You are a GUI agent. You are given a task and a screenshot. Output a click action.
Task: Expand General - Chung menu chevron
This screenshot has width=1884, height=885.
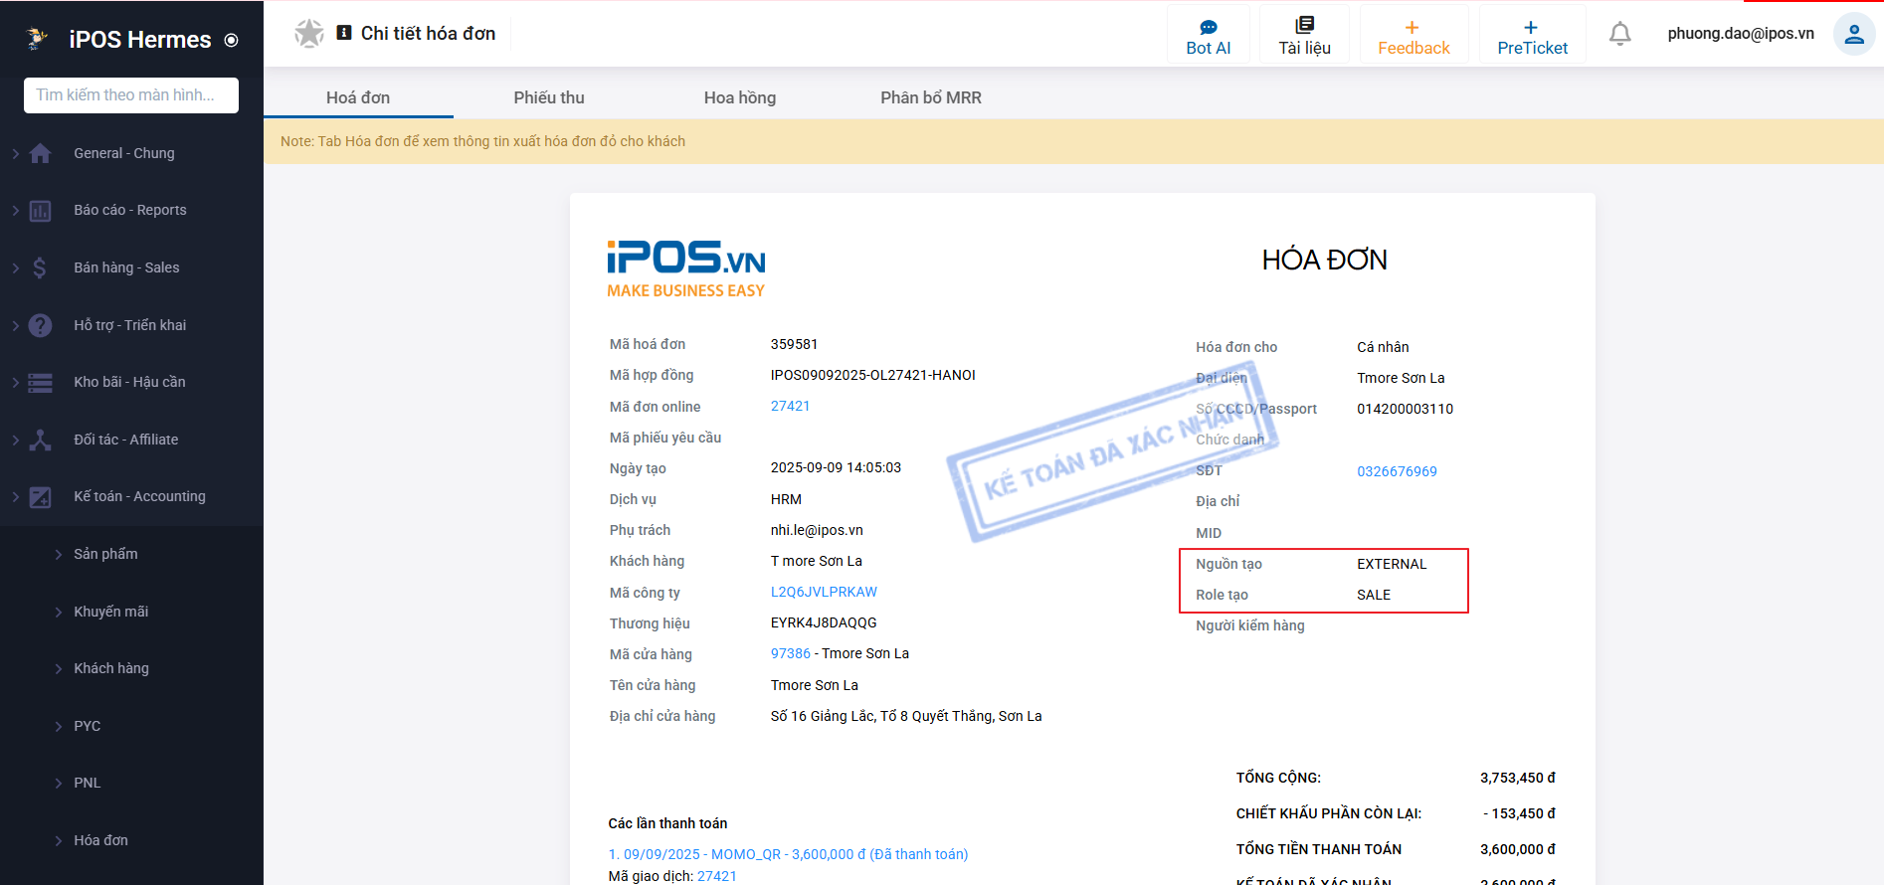pyautogui.click(x=16, y=153)
